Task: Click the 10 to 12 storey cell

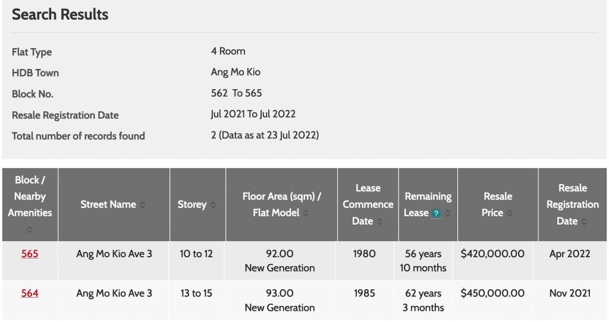Action: [x=196, y=254]
